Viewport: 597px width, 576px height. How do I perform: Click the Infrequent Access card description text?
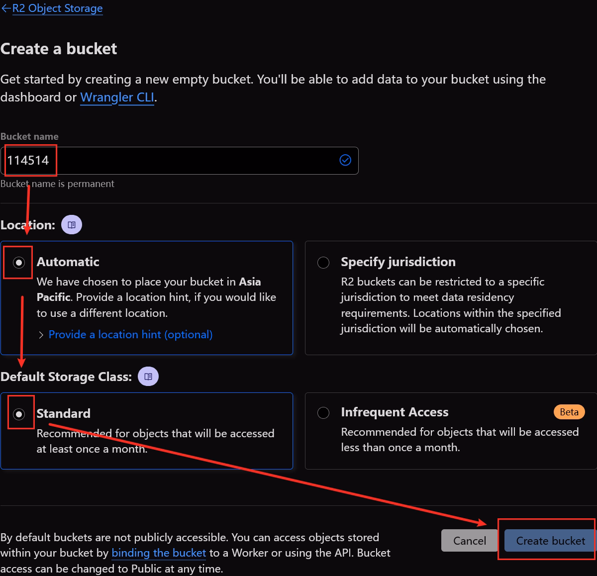(x=459, y=440)
